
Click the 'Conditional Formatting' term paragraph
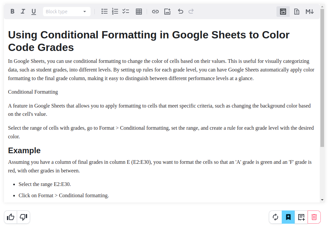coord(33,92)
